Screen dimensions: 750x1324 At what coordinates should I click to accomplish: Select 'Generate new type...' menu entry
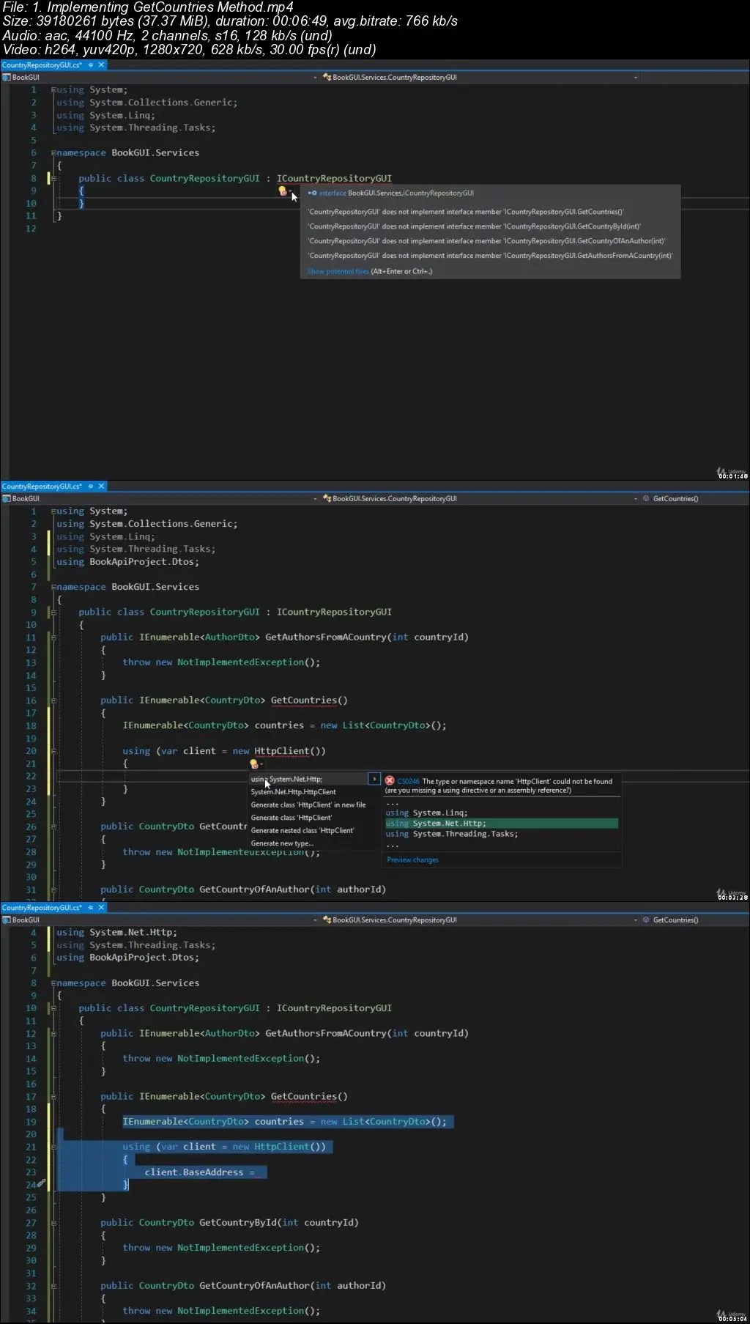pos(282,843)
